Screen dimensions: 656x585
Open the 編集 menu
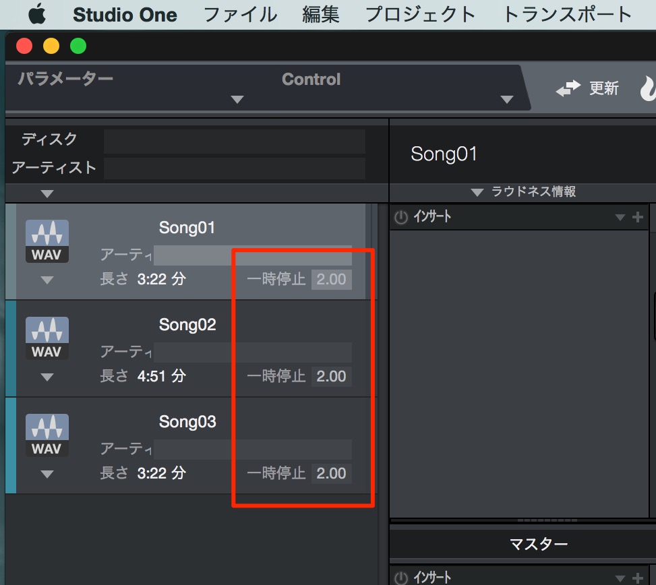click(321, 15)
